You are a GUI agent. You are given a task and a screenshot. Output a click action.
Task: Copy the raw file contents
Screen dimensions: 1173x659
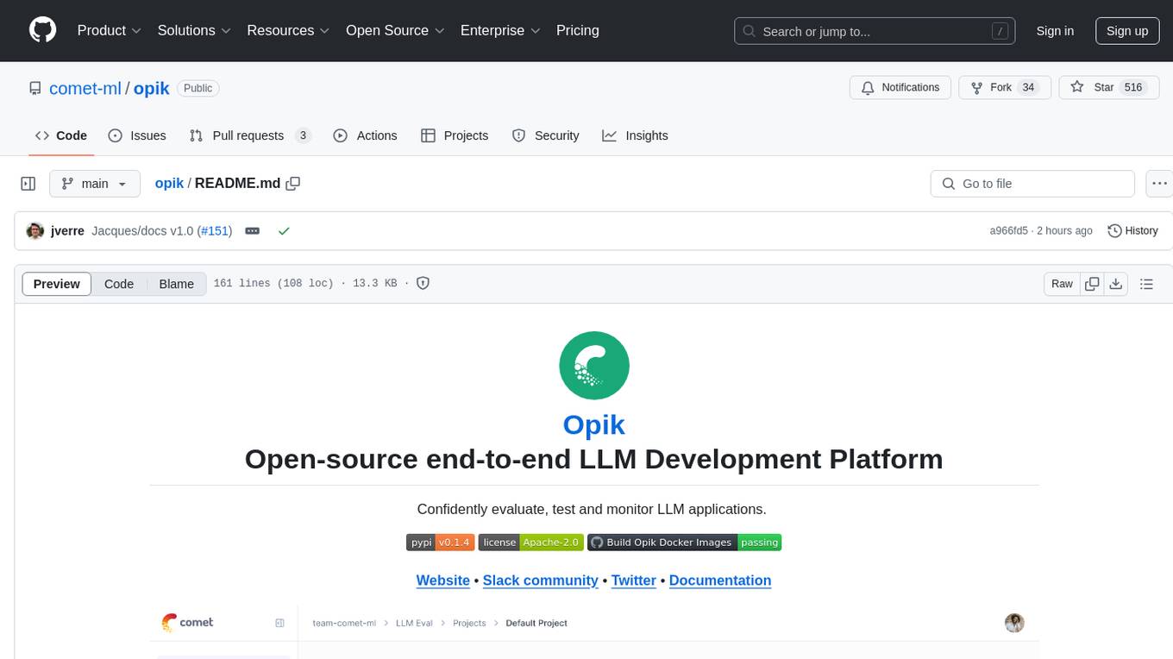pyautogui.click(x=1092, y=284)
